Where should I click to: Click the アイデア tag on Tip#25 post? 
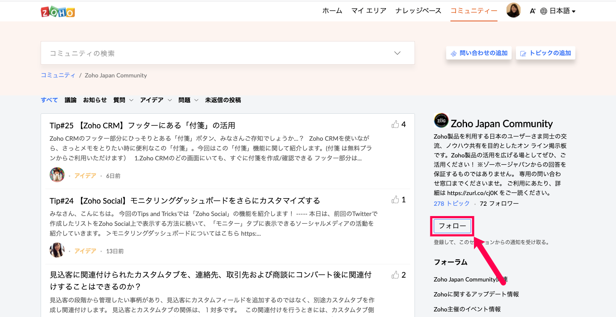click(85, 176)
